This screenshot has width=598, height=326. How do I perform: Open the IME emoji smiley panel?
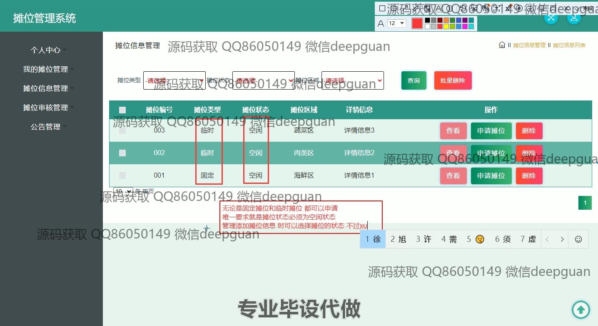click(x=578, y=239)
